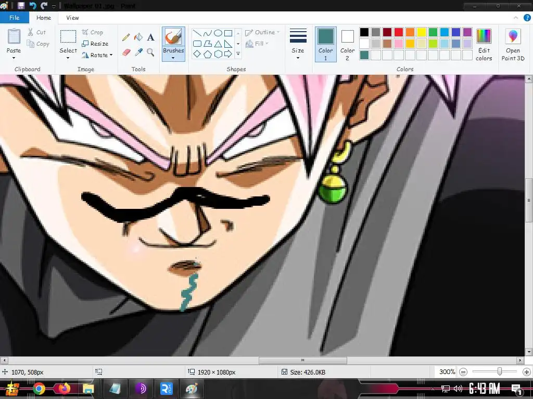Choose the Polygon shape
The image size is (533, 399).
pos(207,44)
